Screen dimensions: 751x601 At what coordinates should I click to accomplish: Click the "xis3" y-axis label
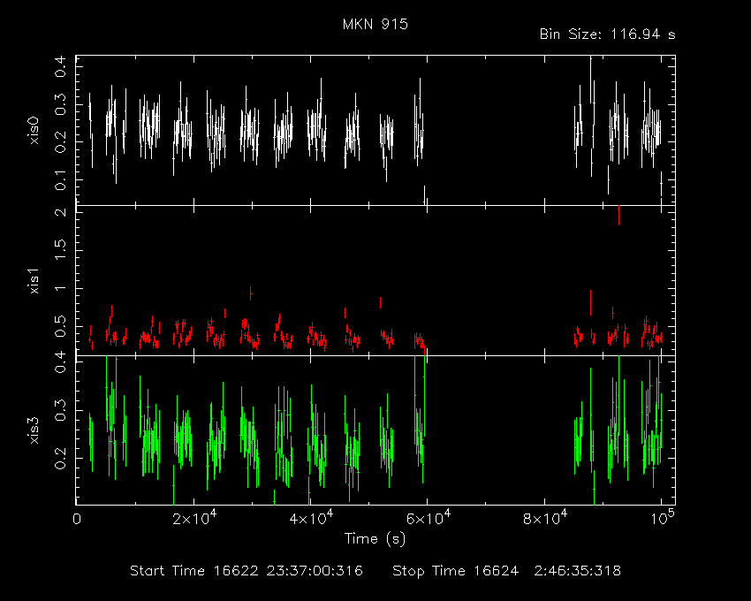pos(34,430)
